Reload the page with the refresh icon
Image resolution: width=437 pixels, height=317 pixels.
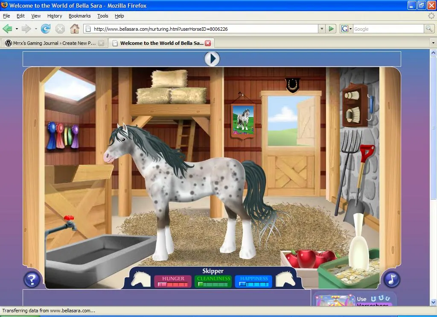pos(45,29)
